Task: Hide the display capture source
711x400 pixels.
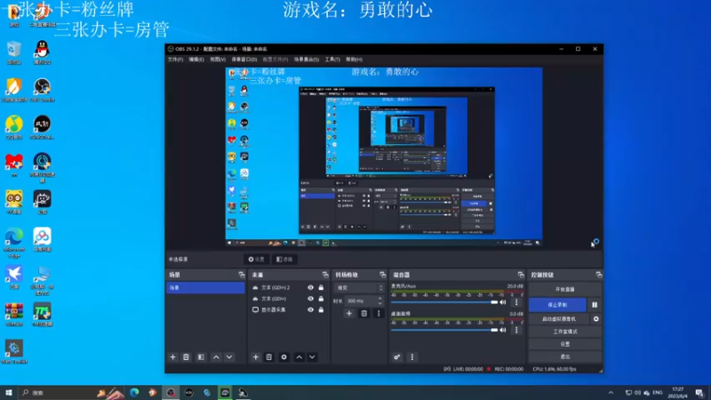Action: click(310, 309)
